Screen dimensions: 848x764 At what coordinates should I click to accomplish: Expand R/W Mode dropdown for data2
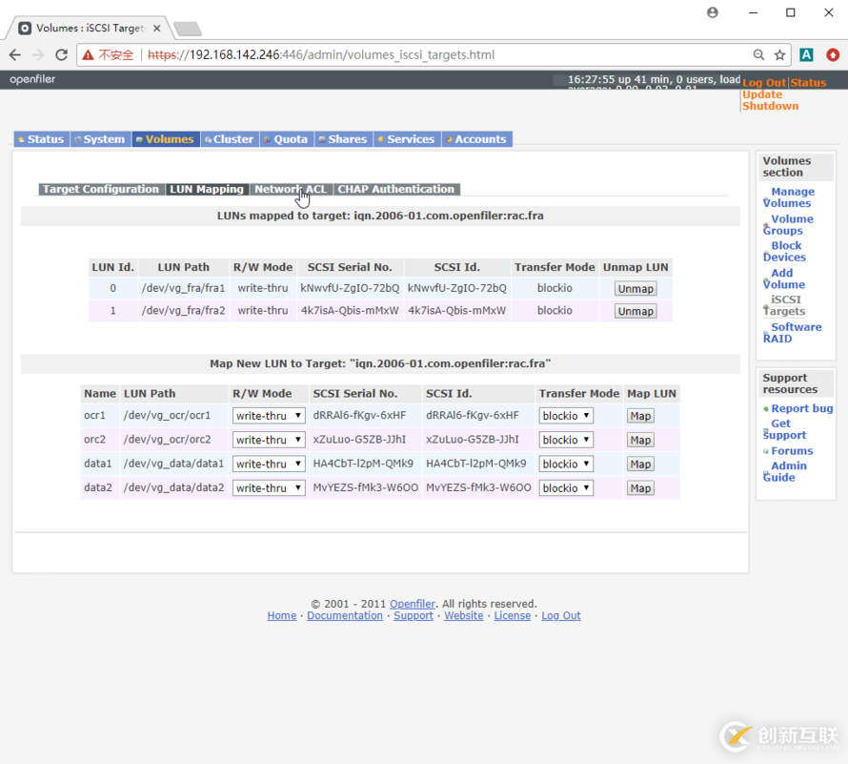tap(270, 487)
